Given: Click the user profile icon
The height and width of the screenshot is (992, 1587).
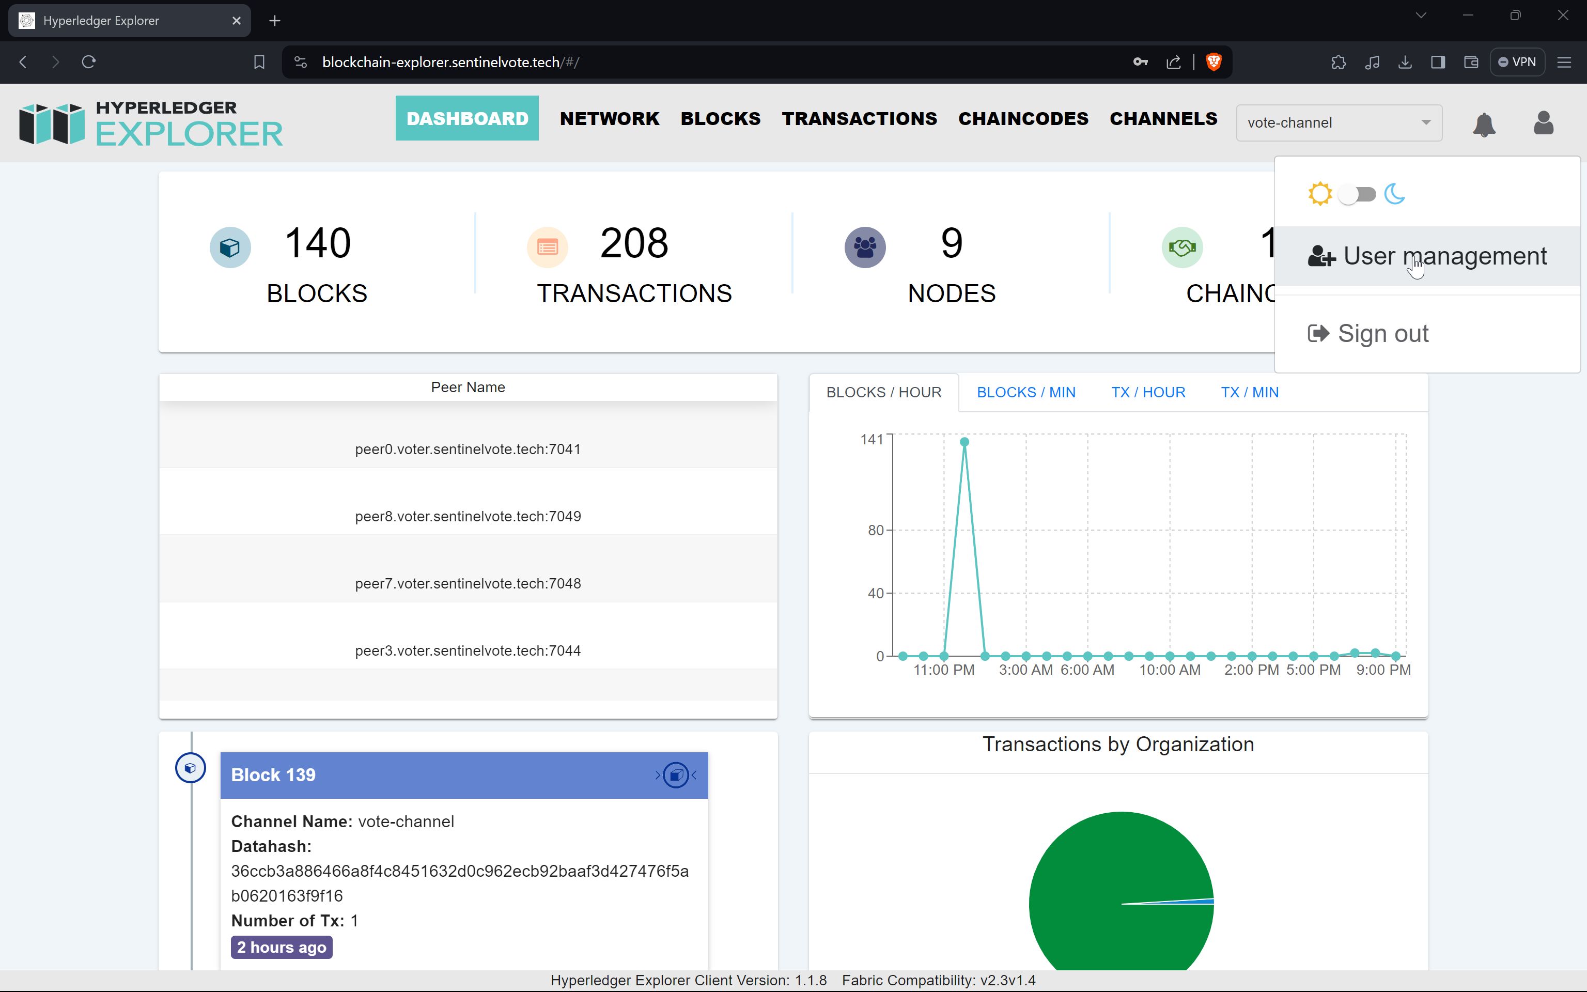Looking at the screenshot, I should pyautogui.click(x=1543, y=122).
